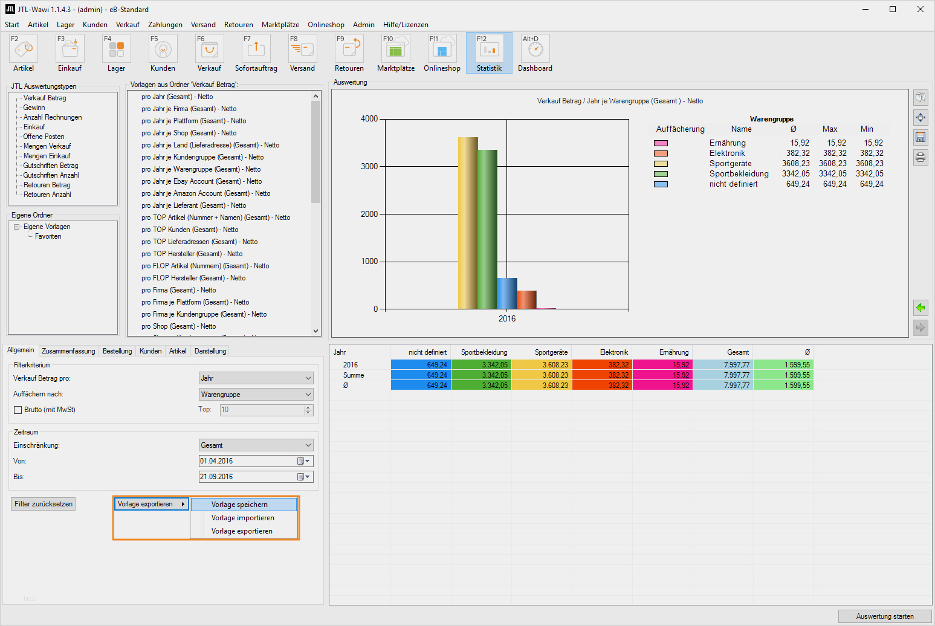The image size is (935, 626).
Task: Enable the Brutto (mit MwSt) checkbox
Action: [x=18, y=410]
